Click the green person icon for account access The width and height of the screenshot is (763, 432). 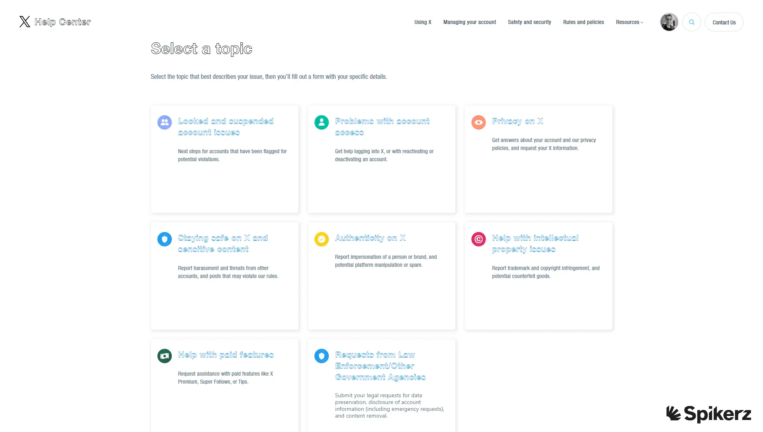click(322, 122)
